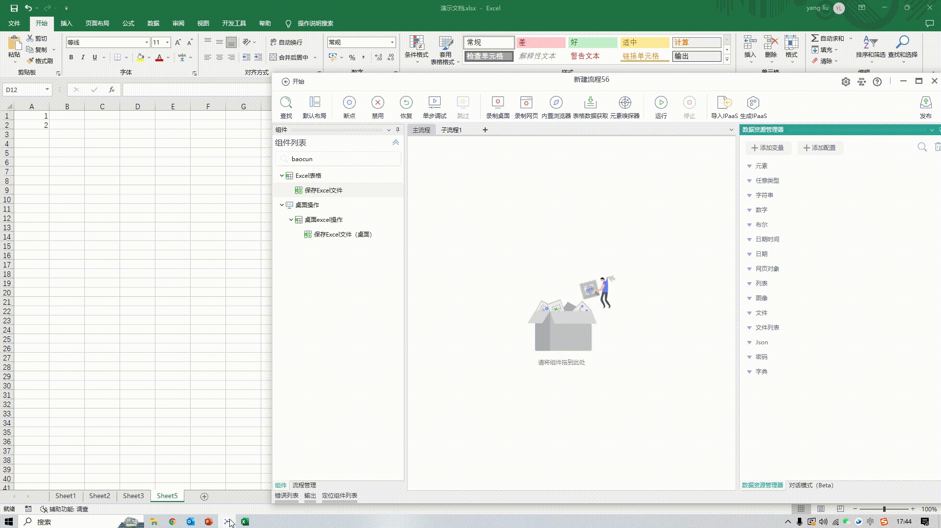This screenshot has height=528, width=941.
Task: Select the 默认布局 layout icon
Action: [314, 102]
